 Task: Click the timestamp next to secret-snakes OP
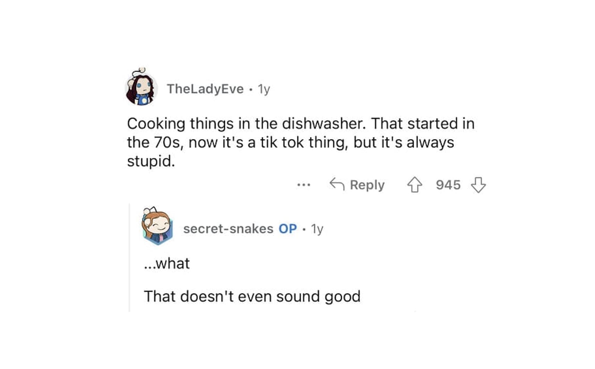(317, 229)
